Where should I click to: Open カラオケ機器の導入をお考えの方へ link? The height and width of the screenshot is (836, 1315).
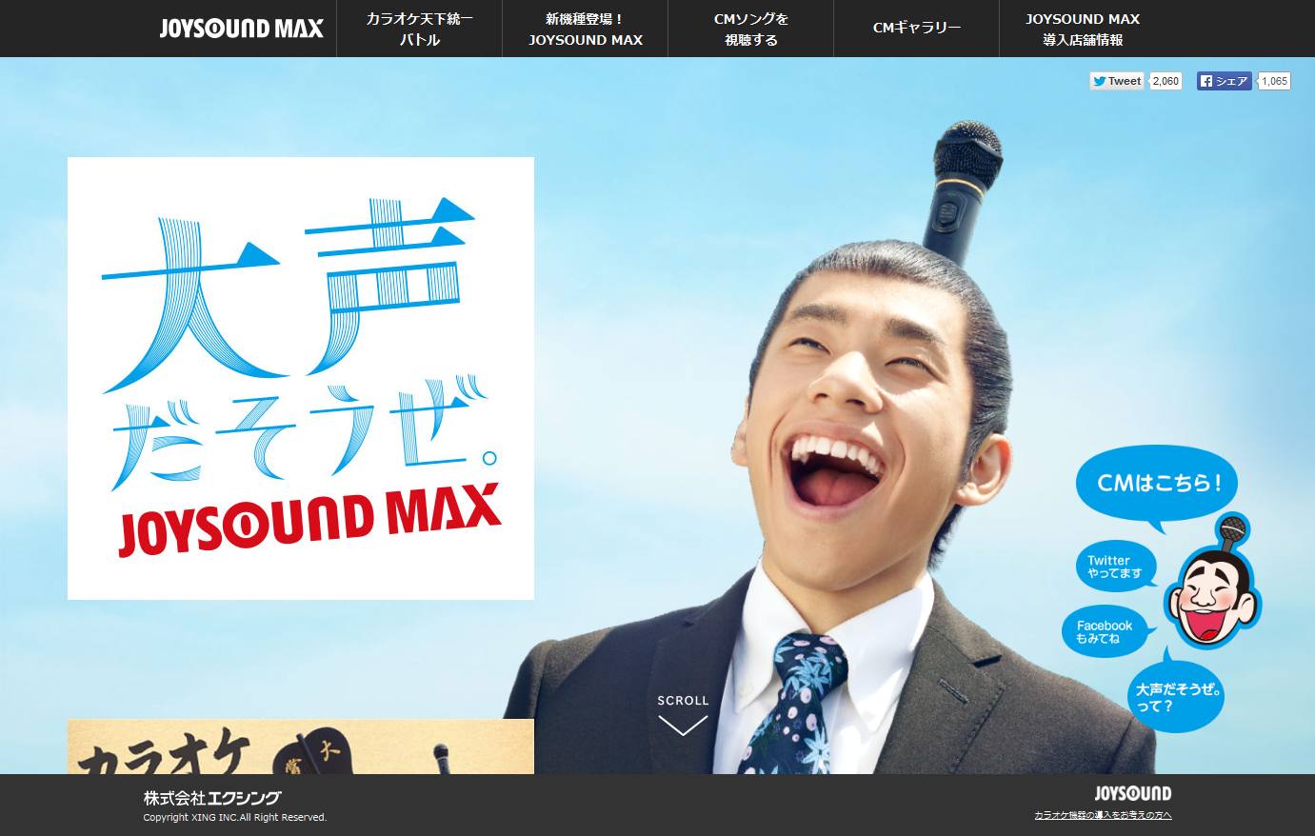point(1103,815)
